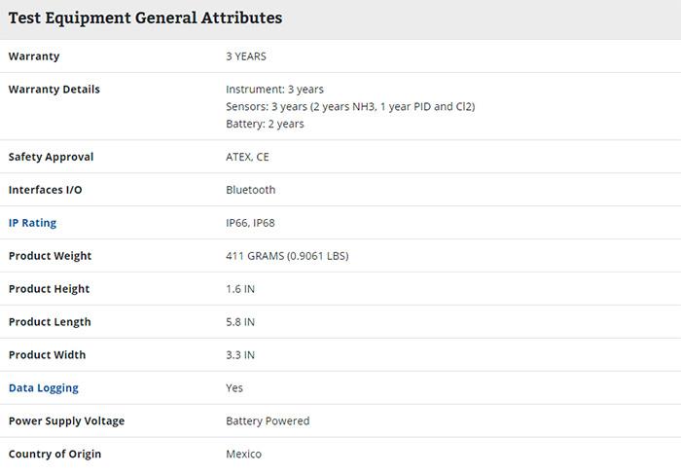Click the 411 GRAMS weight value

point(287,256)
